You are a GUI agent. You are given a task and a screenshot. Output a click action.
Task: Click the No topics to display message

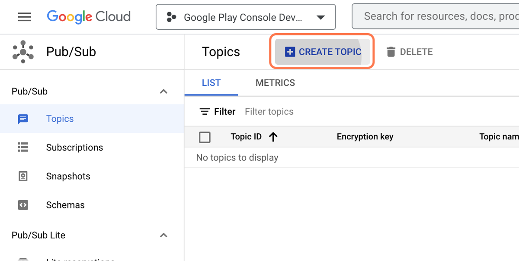coord(237,157)
